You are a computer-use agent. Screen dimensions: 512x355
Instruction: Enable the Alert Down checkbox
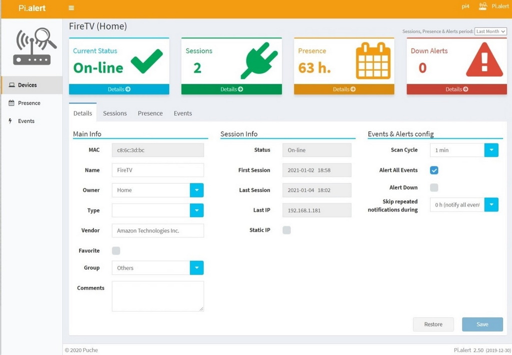[434, 187]
